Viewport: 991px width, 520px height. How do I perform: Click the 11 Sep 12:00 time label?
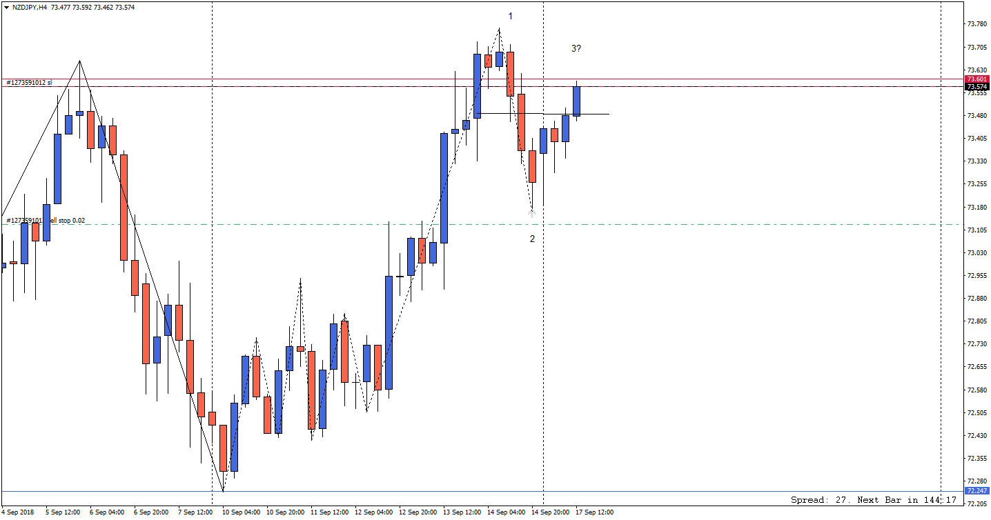click(x=331, y=512)
